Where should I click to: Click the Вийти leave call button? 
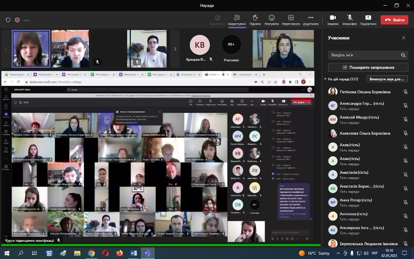click(394, 20)
